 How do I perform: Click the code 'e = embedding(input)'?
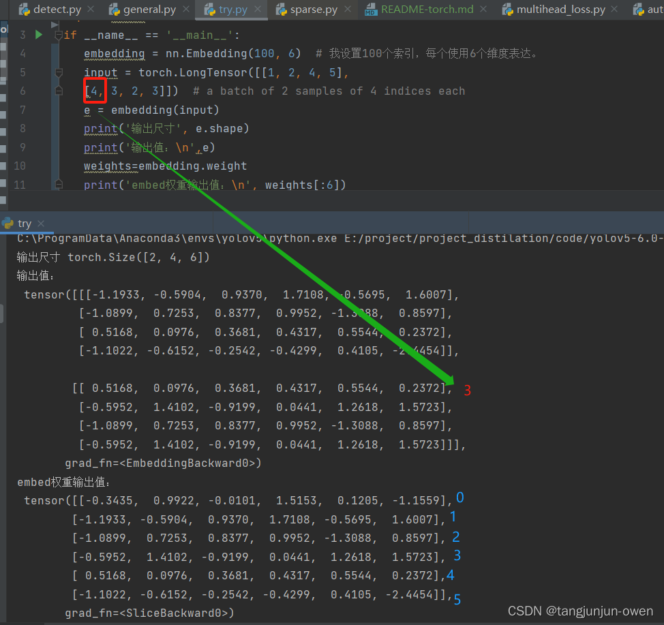coord(151,110)
